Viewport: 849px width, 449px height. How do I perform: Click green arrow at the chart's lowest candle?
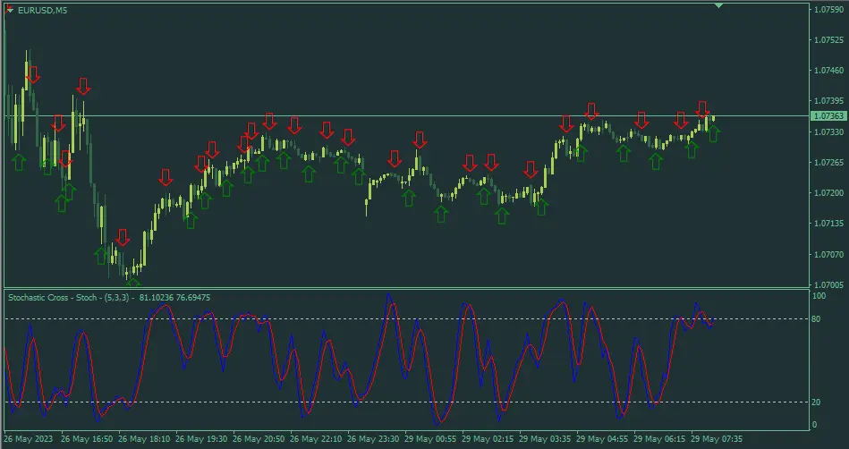click(x=132, y=283)
